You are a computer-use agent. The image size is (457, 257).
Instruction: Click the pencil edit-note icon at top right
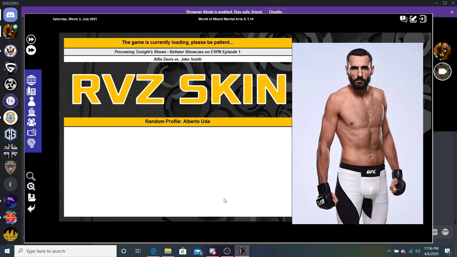click(413, 19)
